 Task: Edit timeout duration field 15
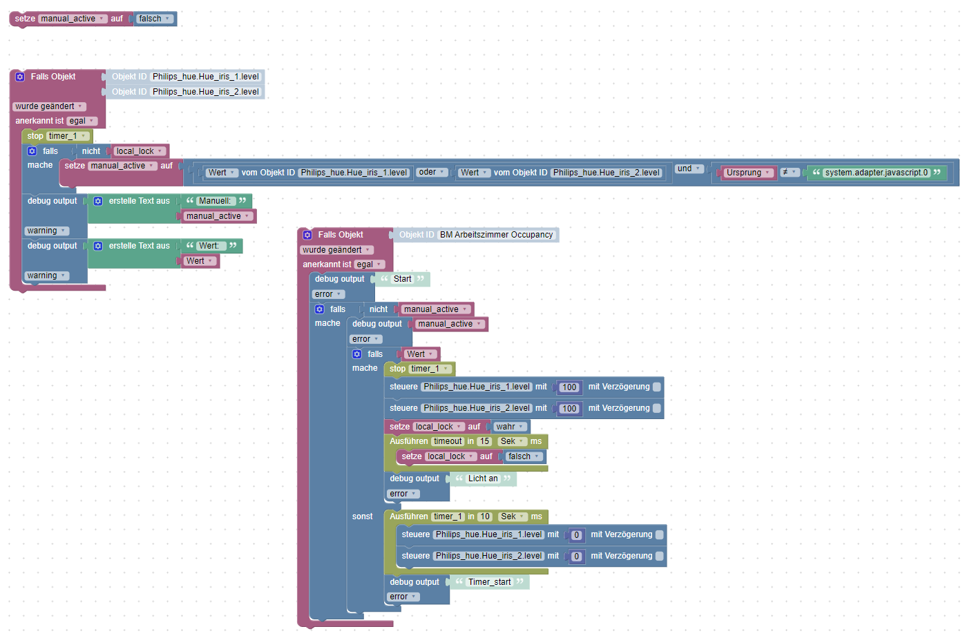click(485, 441)
